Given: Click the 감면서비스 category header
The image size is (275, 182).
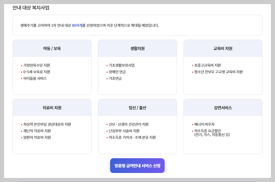Looking at the screenshot, I should [x=223, y=107].
